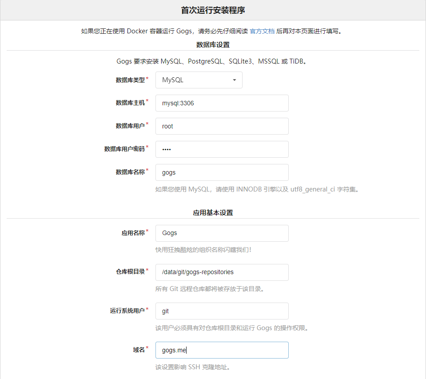
Task: Click the 仓库根目录 label
Action: (x=130, y=271)
